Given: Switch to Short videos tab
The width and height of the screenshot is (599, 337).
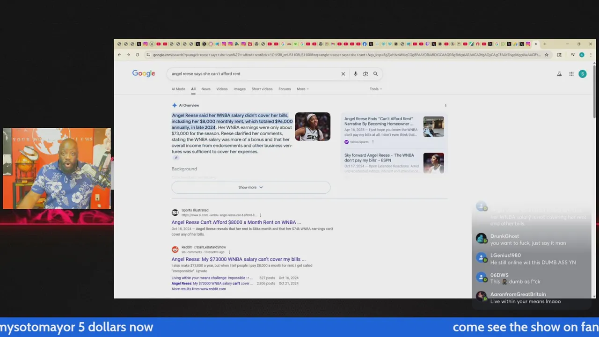Looking at the screenshot, I should coord(262,89).
